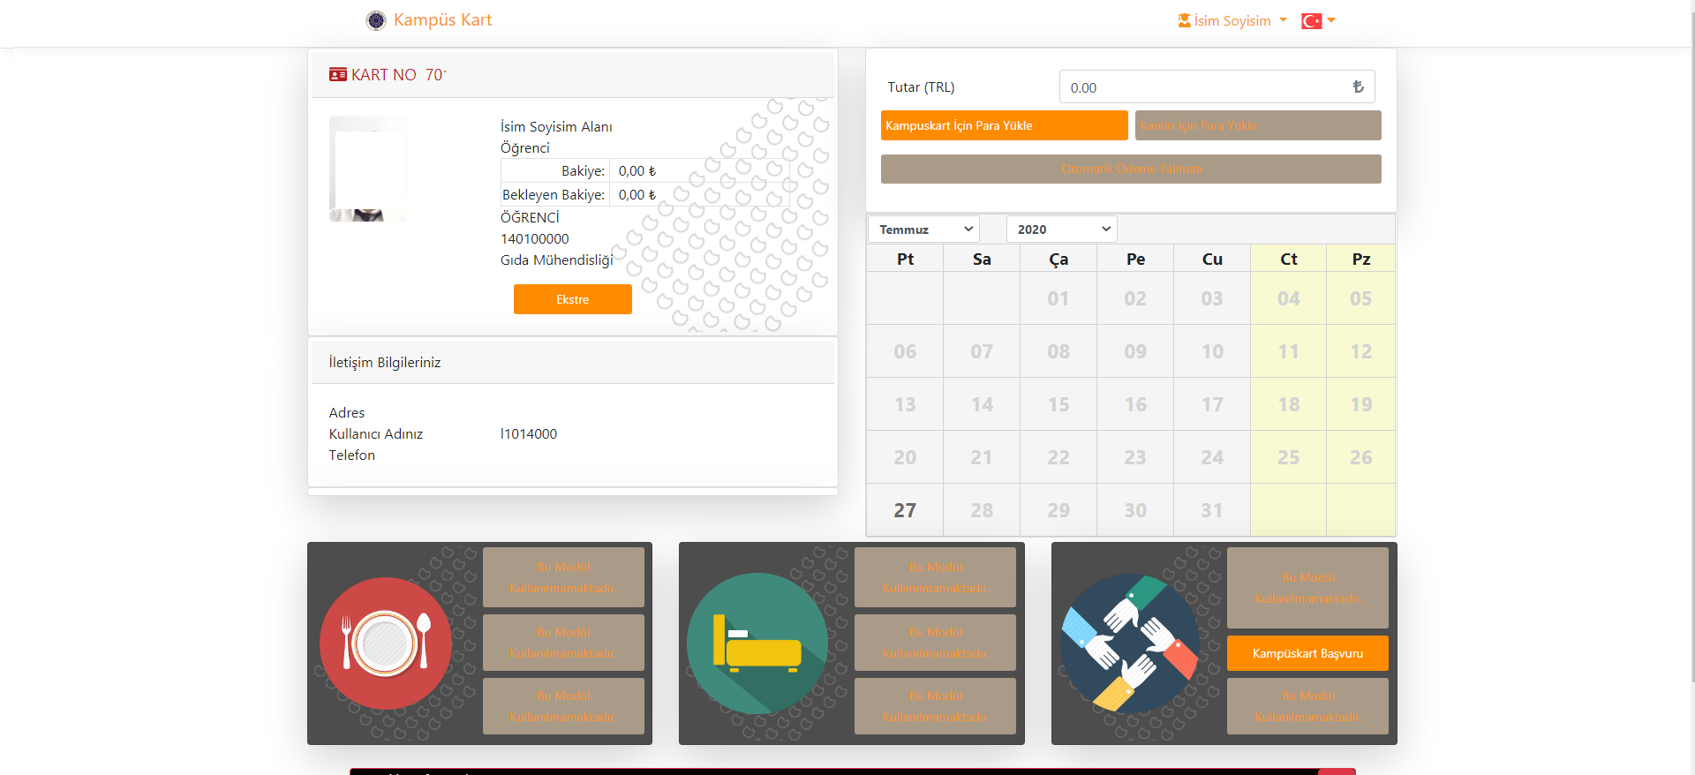Click the Otomatik Ödeme Talimatı button
This screenshot has width=1695, height=775.
(x=1131, y=169)
